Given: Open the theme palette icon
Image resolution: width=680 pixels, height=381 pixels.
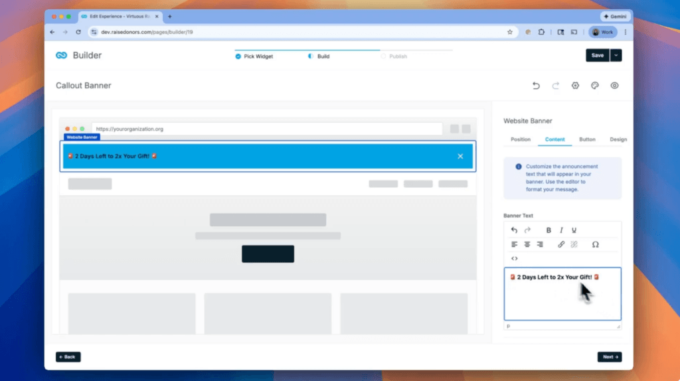Looking at the screenshot, I should point(594,86).
